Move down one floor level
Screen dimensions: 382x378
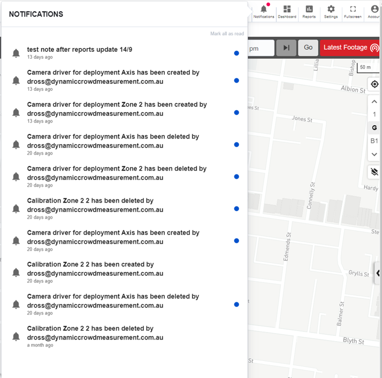[x=374, y=155]
